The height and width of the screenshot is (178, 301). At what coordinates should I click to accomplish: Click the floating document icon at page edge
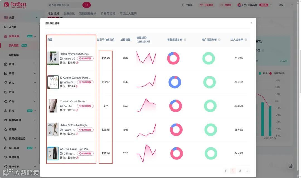tap(290, 166)
